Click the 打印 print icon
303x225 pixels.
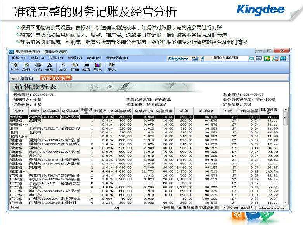tap(38, 67)
